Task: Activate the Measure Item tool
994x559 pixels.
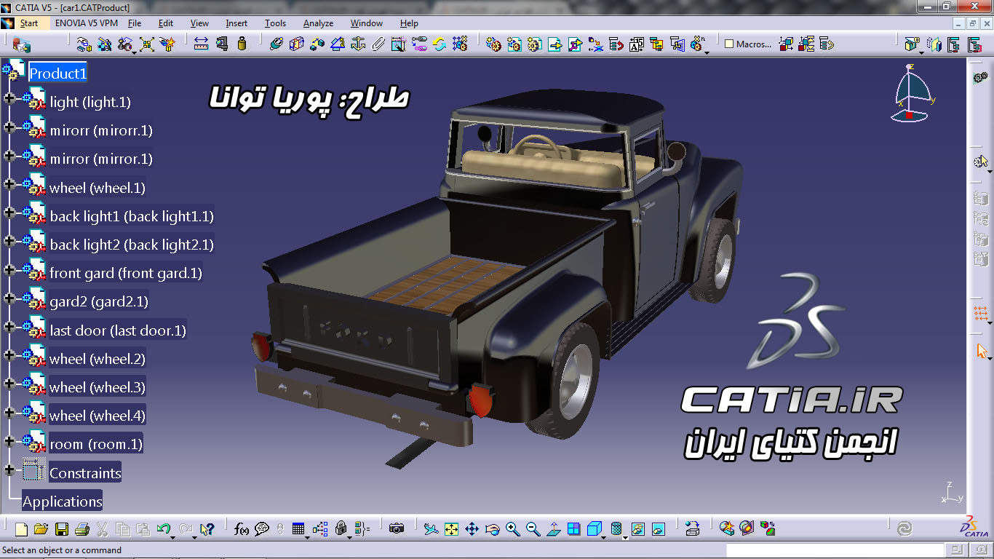Action: click(x=222, y=44)
